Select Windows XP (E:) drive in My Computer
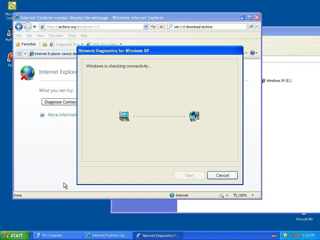320x240 pixels. (277, 81)
